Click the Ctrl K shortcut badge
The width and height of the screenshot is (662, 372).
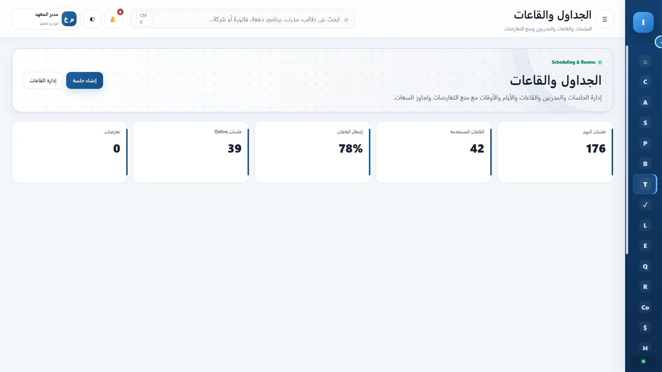tap(144, 19)
